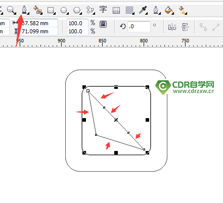Mirror the object vertically

point(185,27)
